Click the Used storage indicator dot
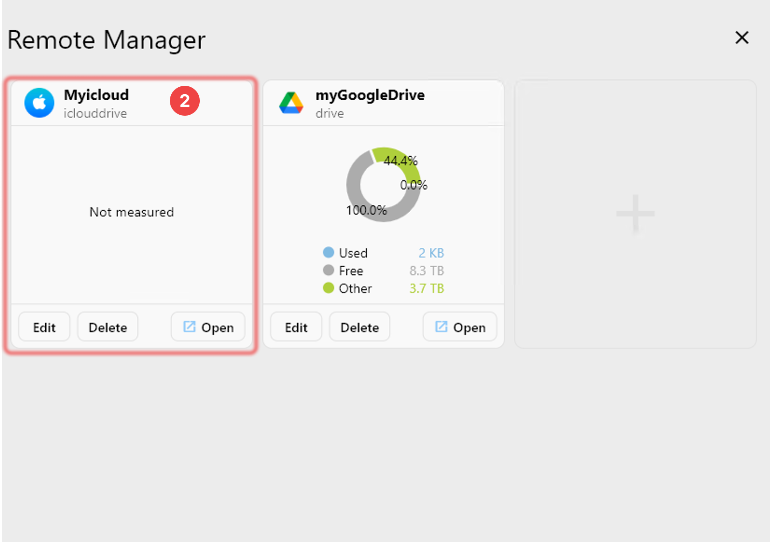This screenshot has height=542, width=770. (x=329, y=252)
